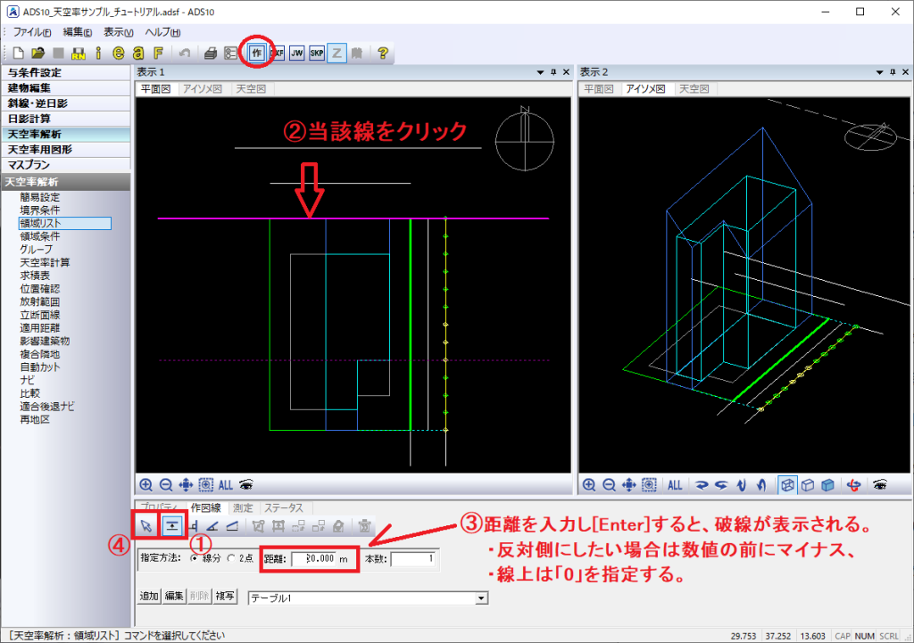
Task: Select the 線分 radio button
Action: pyautogui.click(x=194, y=558)
